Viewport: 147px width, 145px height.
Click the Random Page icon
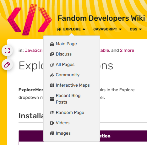pyautogui.click(x=52, y=113)
